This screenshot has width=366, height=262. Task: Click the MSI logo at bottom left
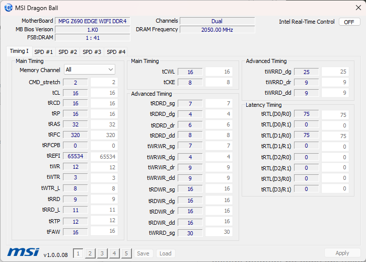pyautogui.click(x=23, y=252)
